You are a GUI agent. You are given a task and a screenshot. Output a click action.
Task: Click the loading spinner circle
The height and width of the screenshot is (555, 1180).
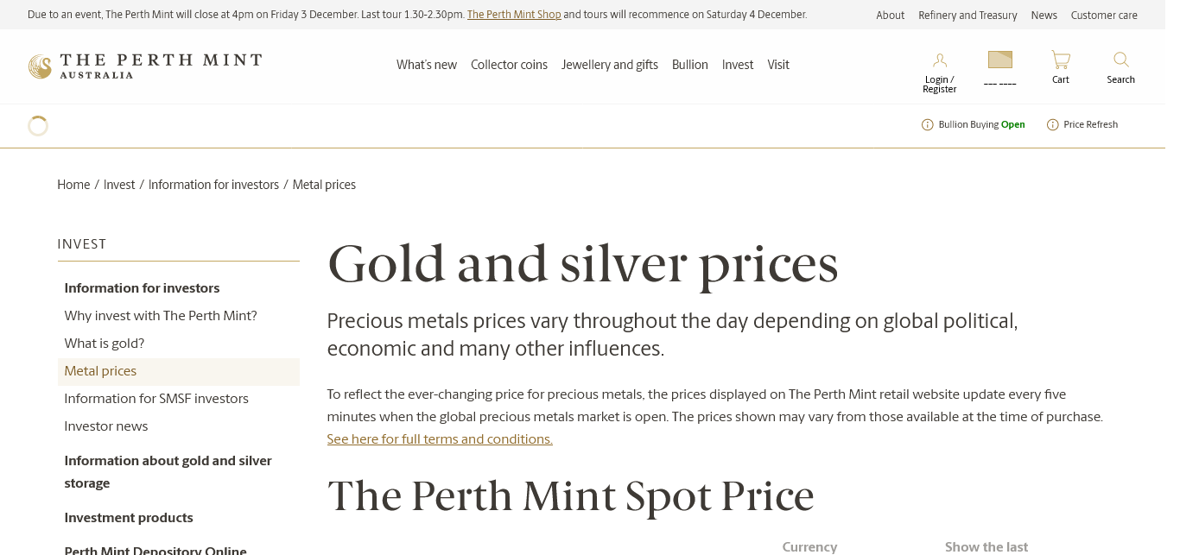[x=38, y=126]
